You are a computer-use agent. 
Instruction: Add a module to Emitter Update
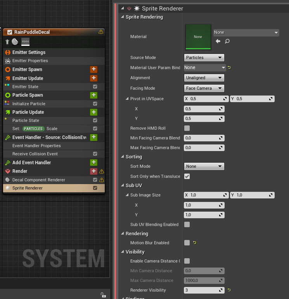(93, 78)
